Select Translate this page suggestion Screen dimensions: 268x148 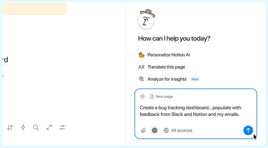pyautogui.click(x=166, y=67)
